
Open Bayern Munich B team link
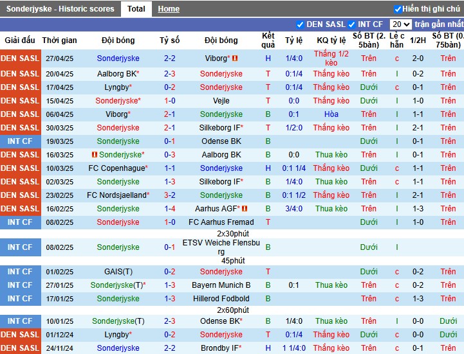pos(221,285)
